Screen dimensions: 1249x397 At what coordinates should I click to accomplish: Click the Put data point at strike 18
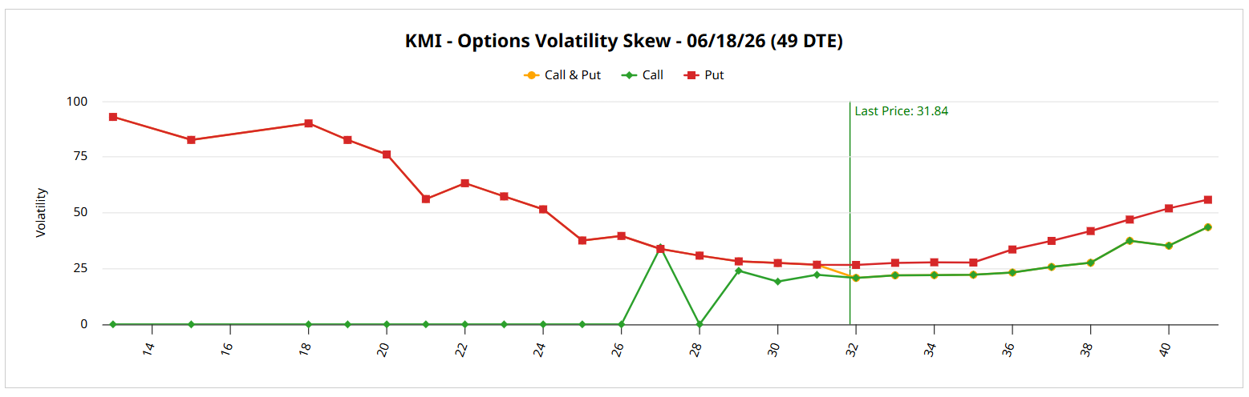(308, 123)
